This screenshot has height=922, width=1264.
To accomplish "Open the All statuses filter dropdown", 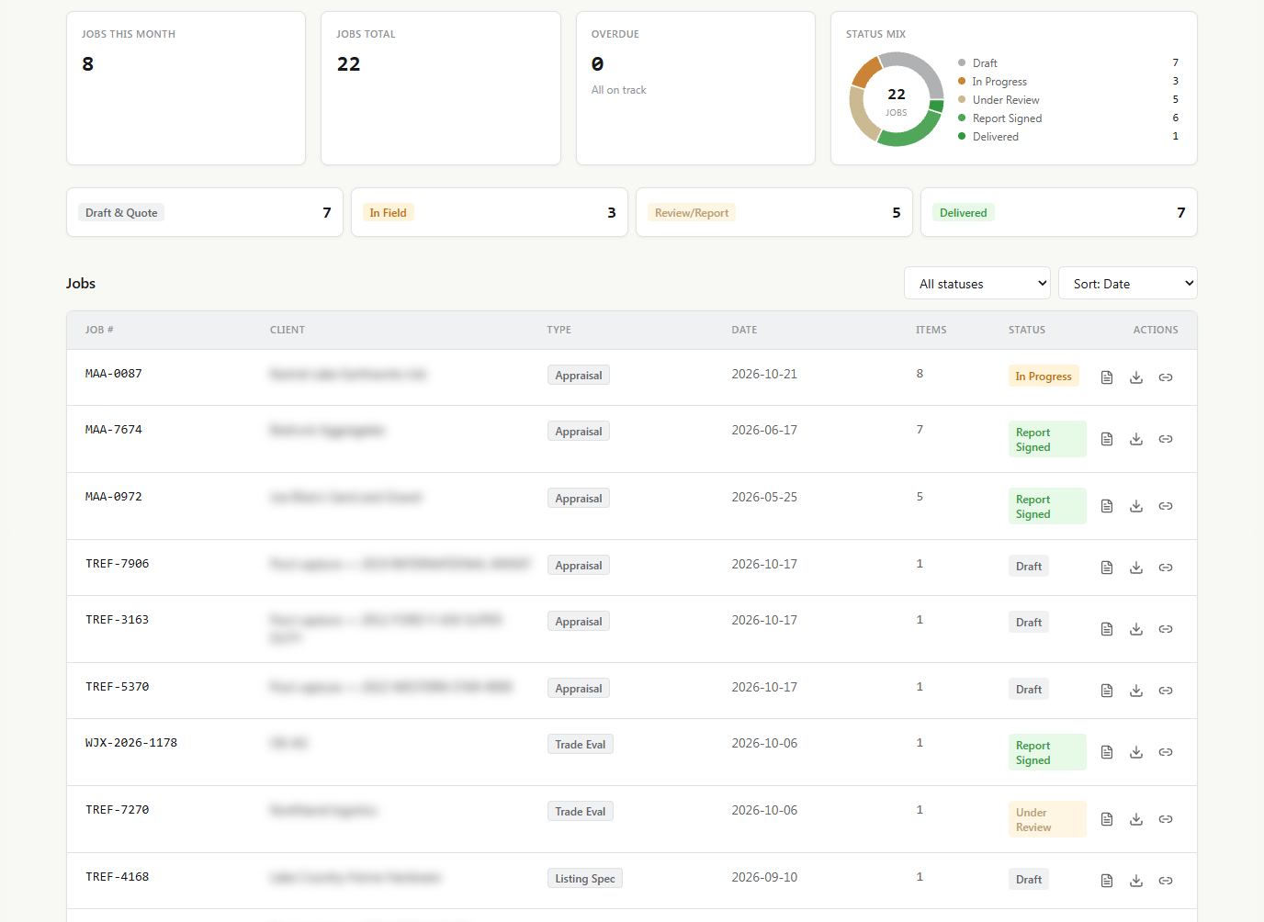I will pyautogui.click(x=977, y=283).
